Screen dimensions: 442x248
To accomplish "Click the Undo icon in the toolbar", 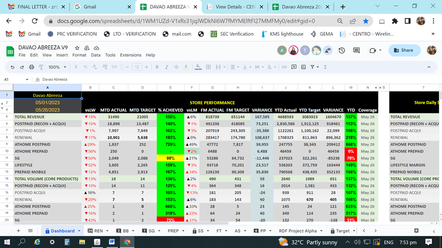I will (13, 67).
